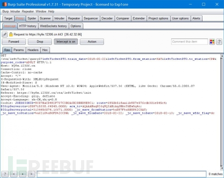Click the Comment this item field
The height and width of the screenshot is (178, 224).
click(x=190, y=41)
